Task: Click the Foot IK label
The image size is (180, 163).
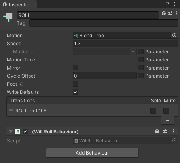Action: 15,84
